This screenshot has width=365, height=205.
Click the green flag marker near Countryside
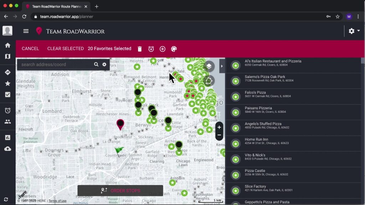tap(119, 152)
